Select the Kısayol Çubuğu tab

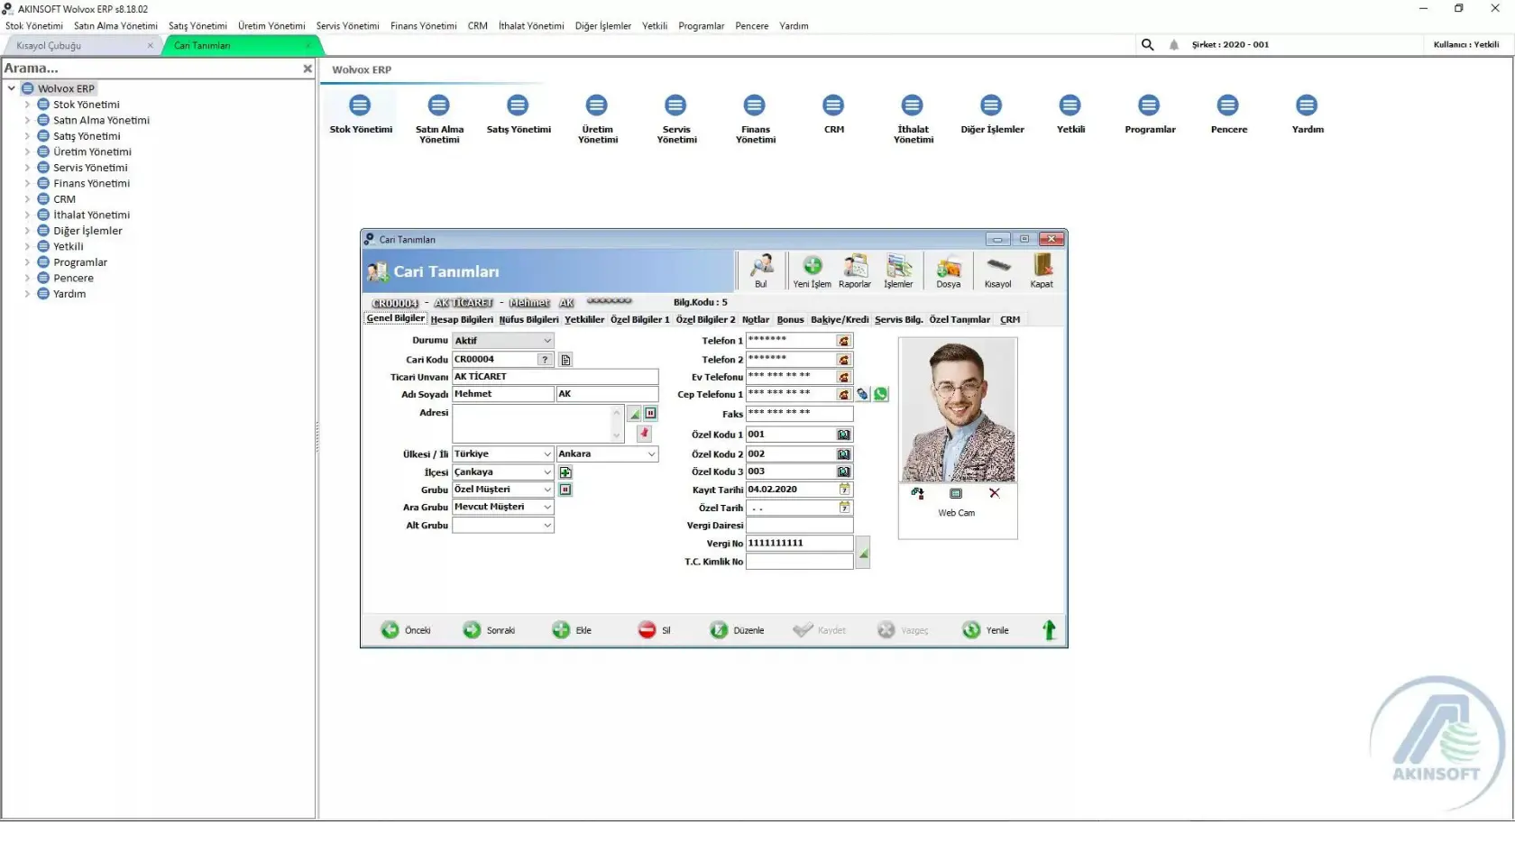coord(82,45)
